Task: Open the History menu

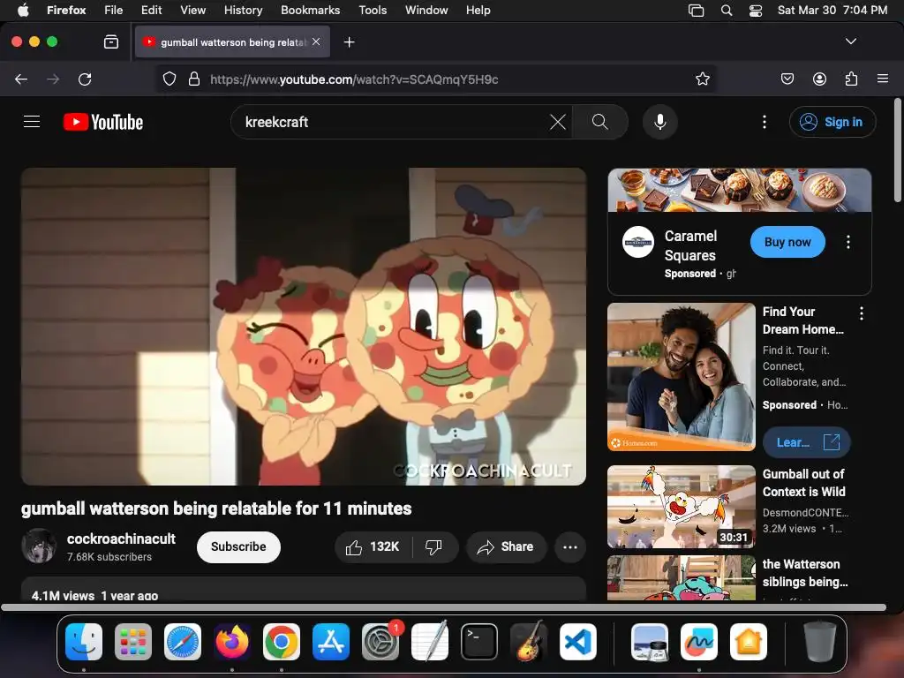Action: (244, 11)
